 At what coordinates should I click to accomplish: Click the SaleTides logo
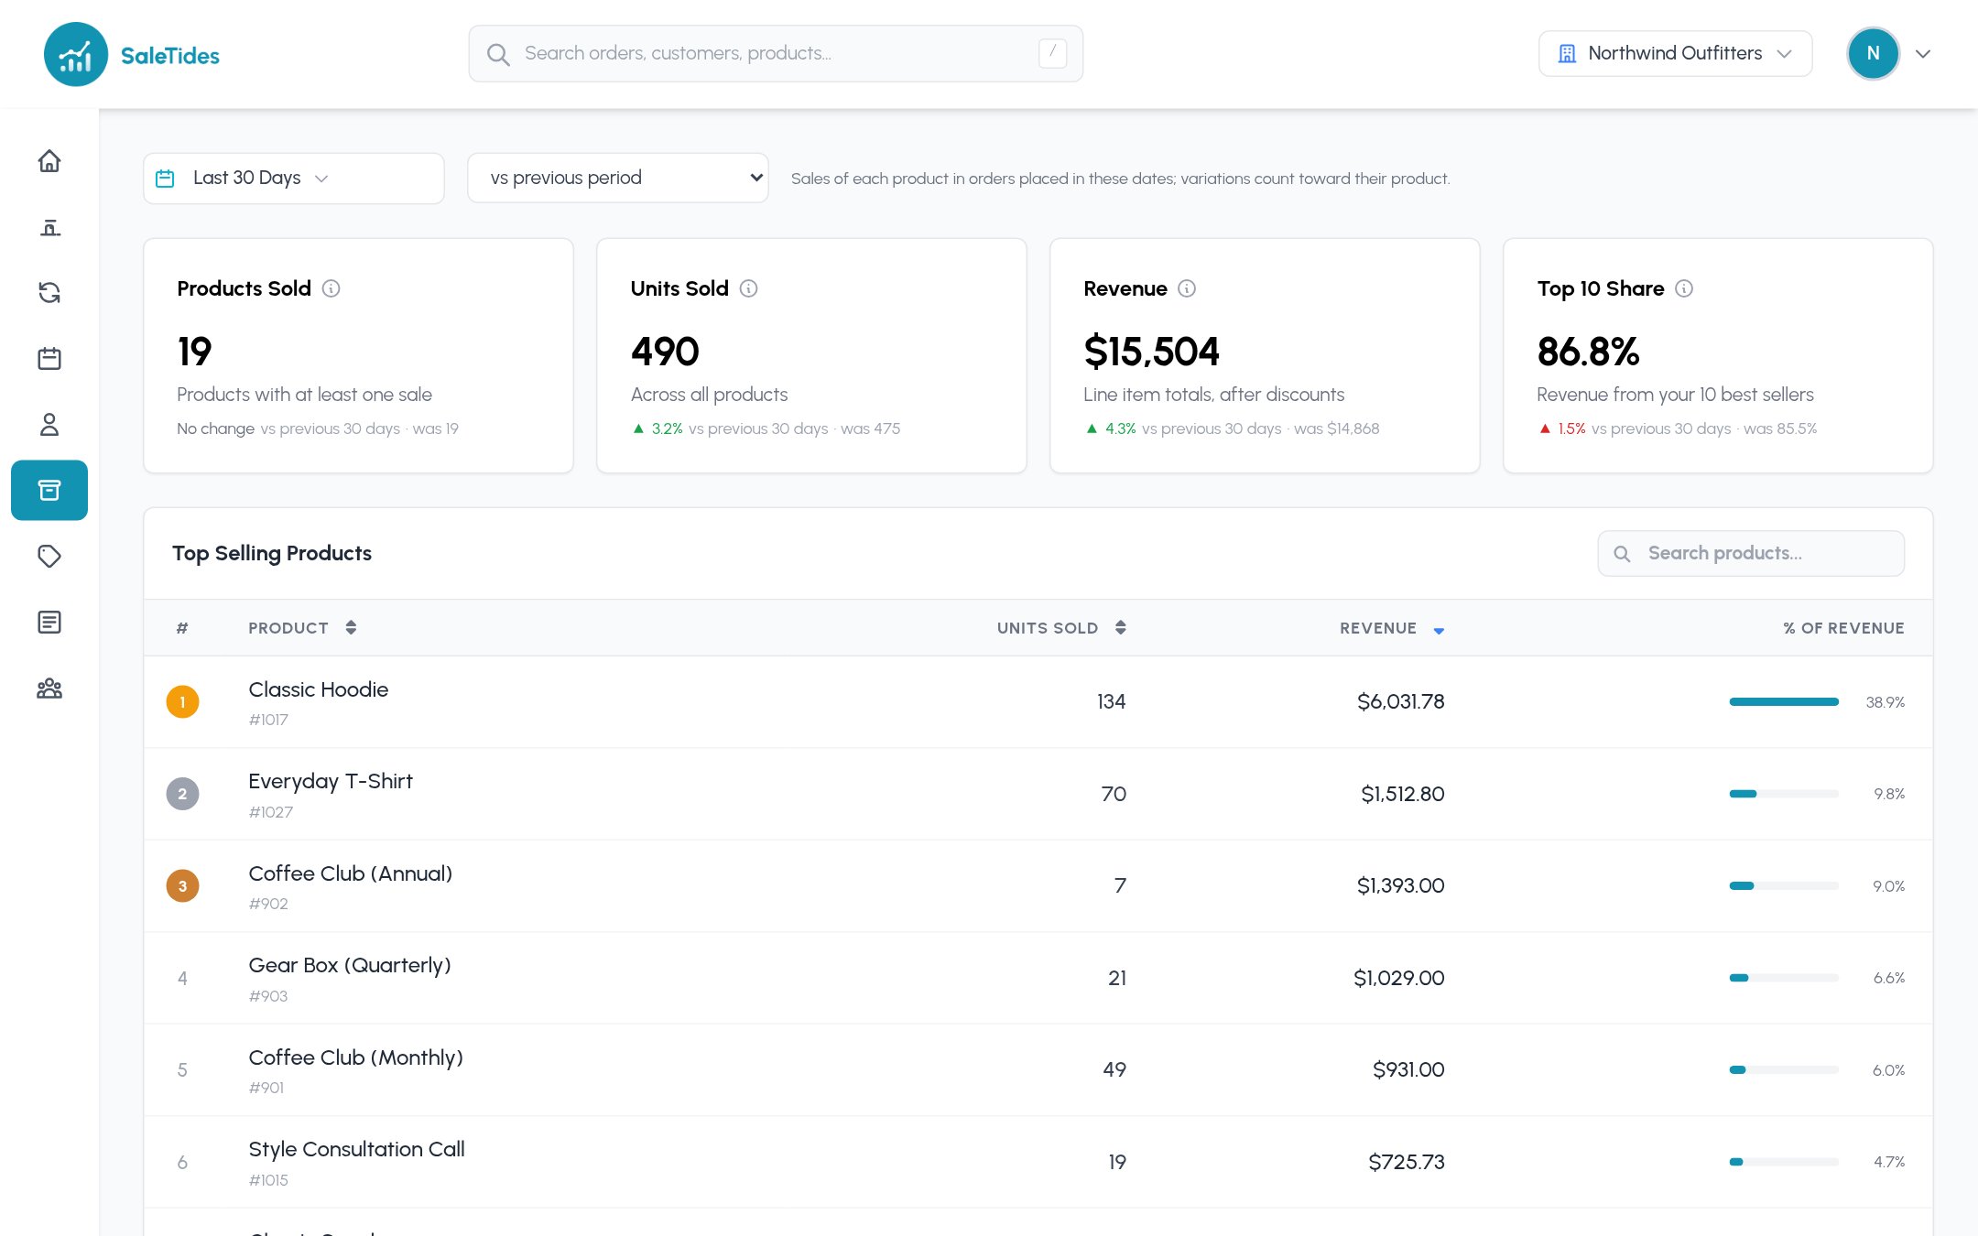pyautogui.click(x=132, y=55)
